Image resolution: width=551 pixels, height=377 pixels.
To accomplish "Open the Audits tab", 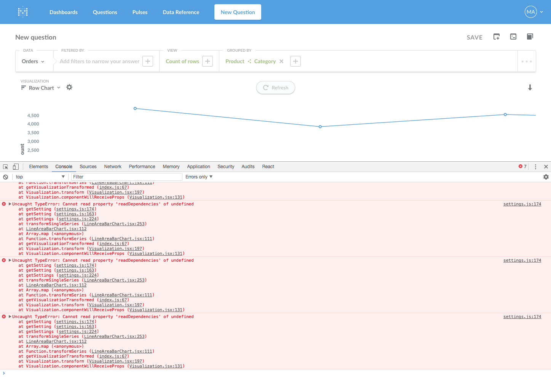I will click(x=248, y=167).
